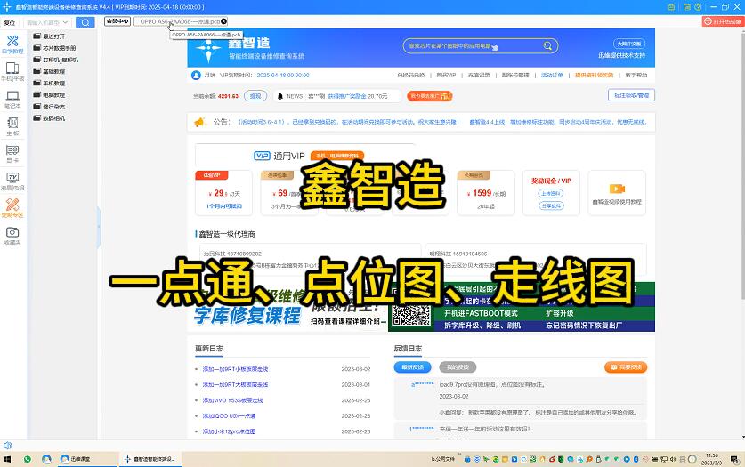Click the 购买VIP link
The image size is (745, 467).
tap(446, 76)
